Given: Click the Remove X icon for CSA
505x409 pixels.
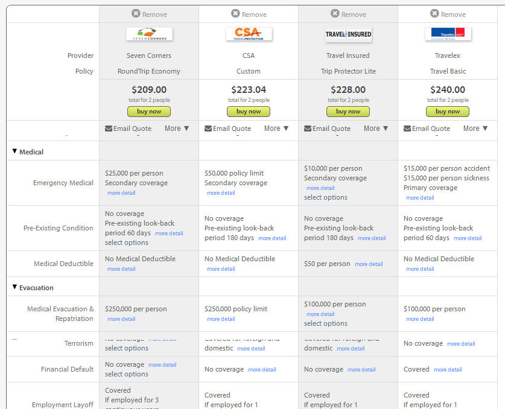Looking at the screenshot, I should 235,13.
